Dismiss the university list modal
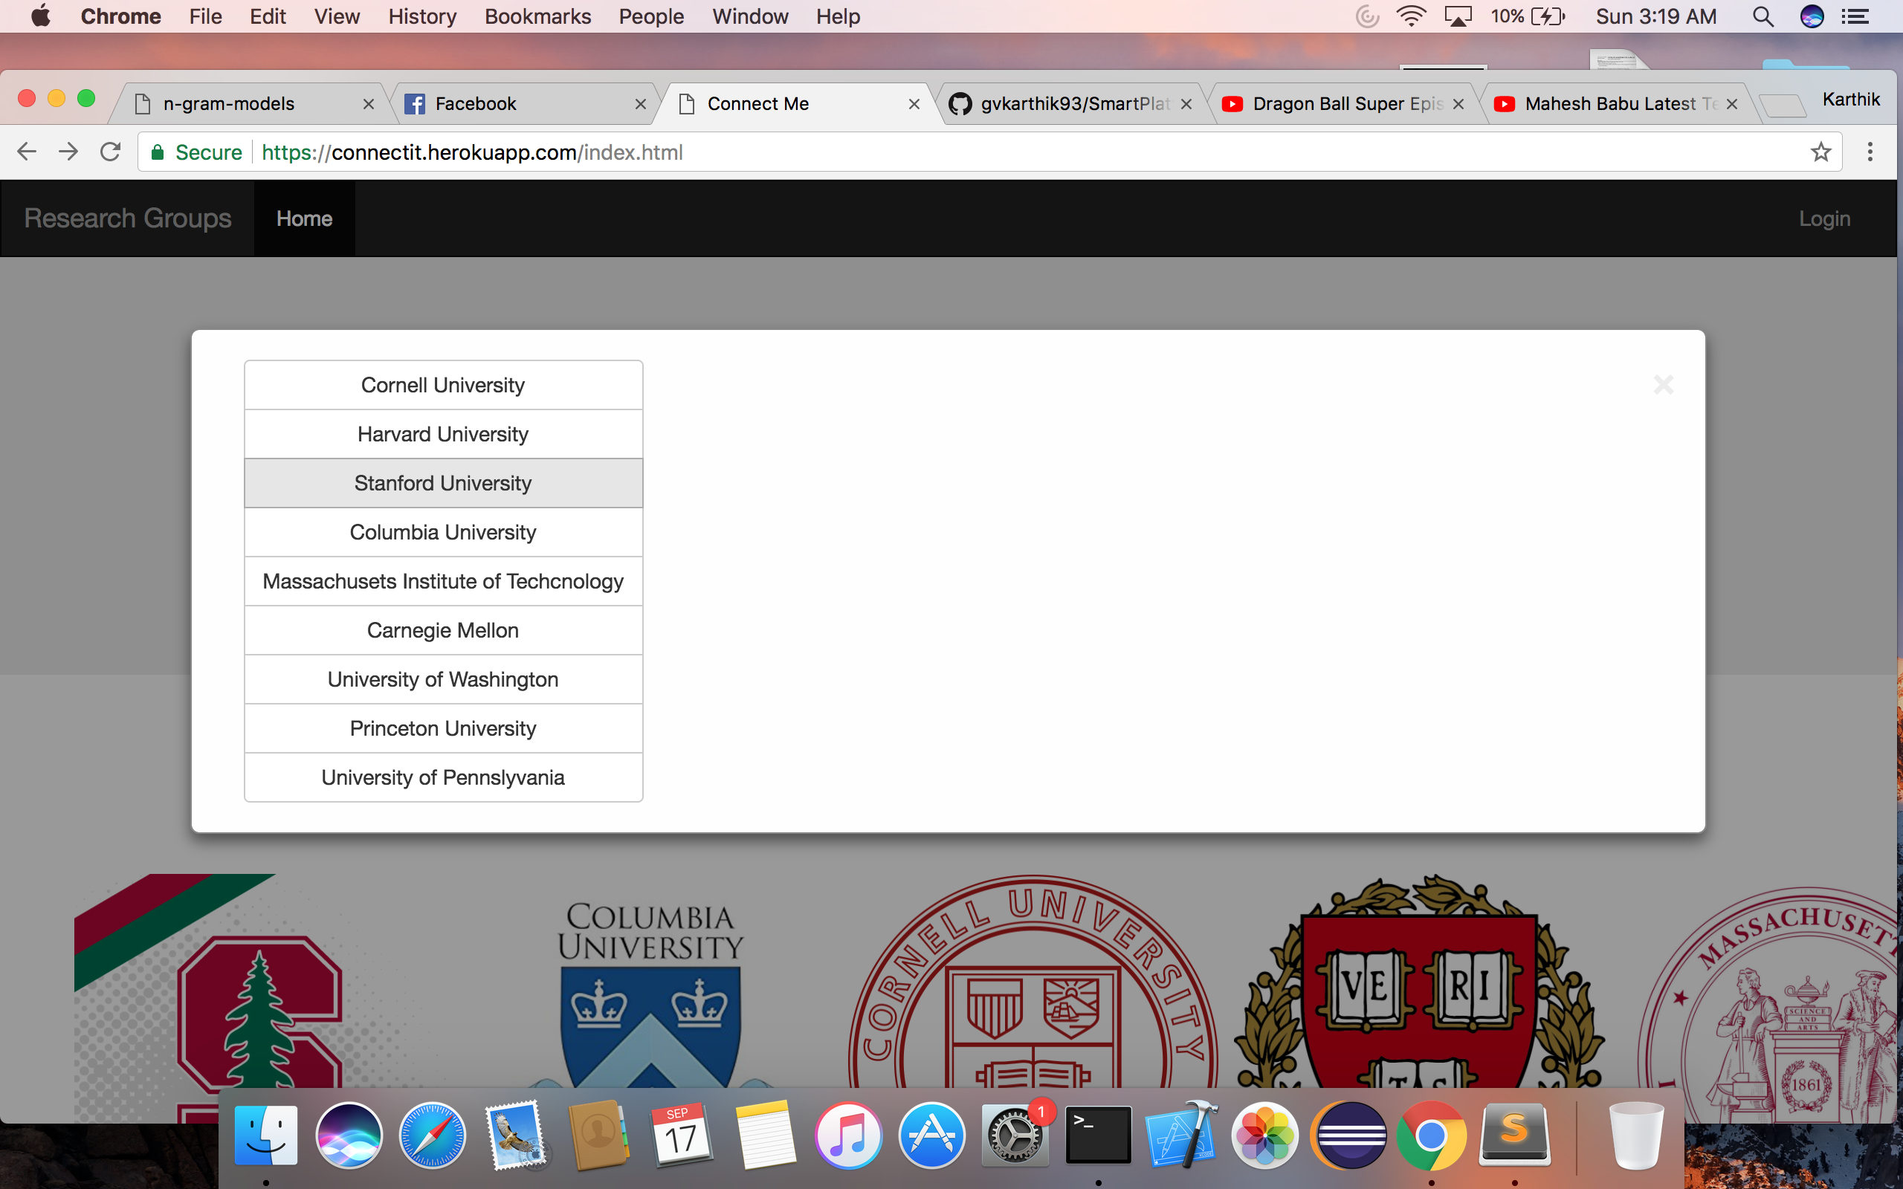1903x1189 pixels. (x=1662, y=384)
